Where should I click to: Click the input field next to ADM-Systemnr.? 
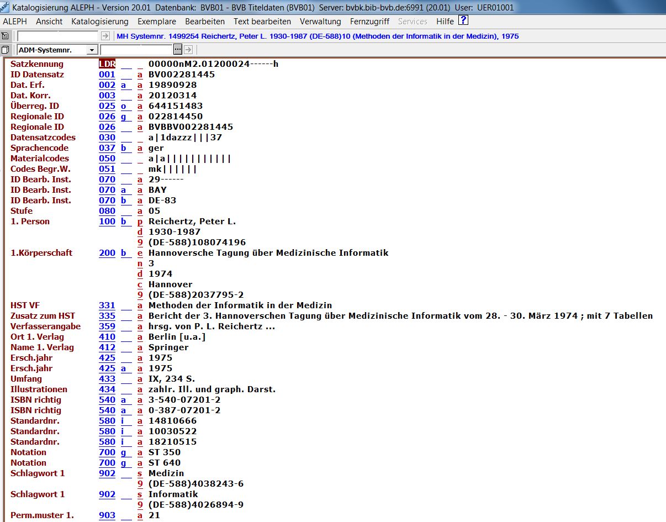[136, 50]
